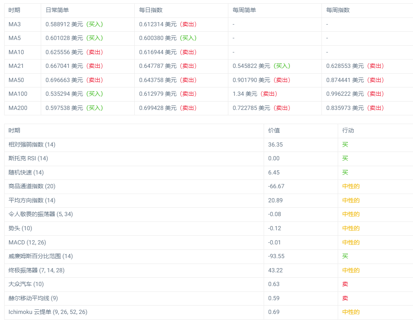Click the 每日指数 column header

[151, 10]
